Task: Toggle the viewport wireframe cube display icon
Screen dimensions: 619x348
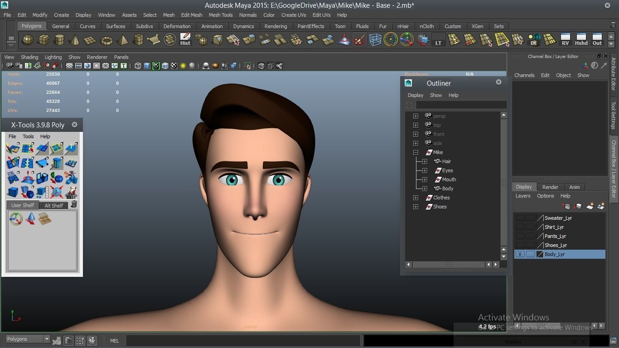Action: 138,66
